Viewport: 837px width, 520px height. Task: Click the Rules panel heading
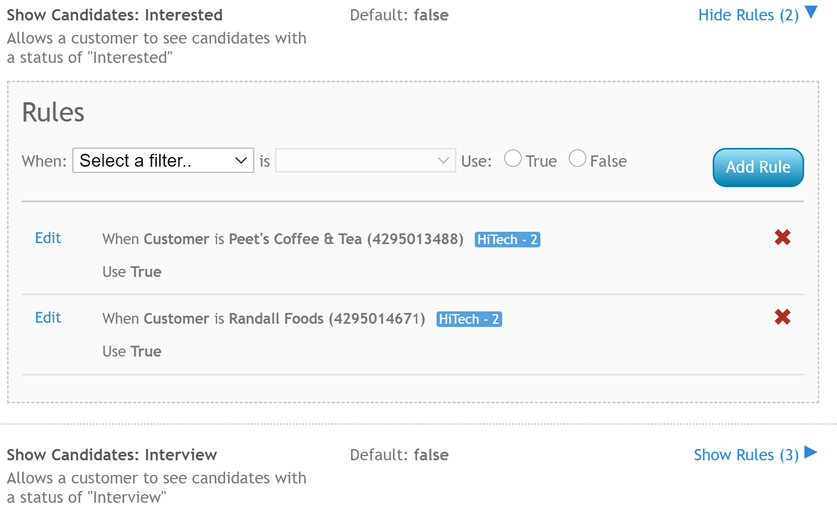[53, 112]
